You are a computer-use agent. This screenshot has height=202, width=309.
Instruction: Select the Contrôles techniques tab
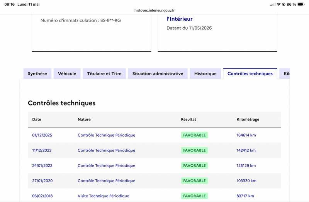tap(250, 73)
